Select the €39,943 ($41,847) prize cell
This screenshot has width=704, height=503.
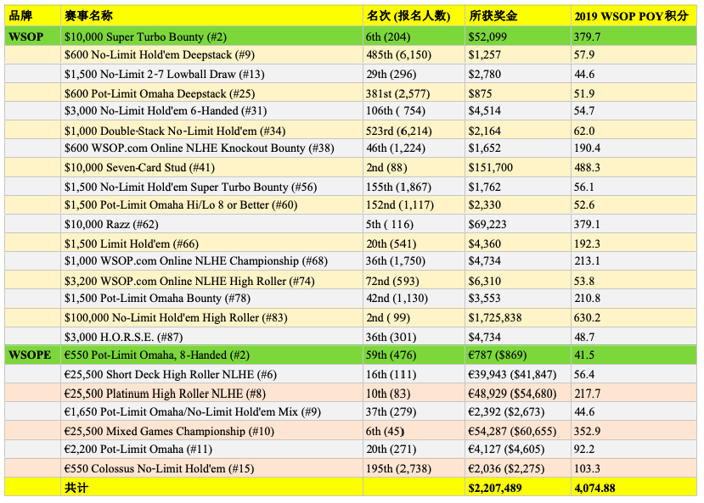tap(518, 374)
